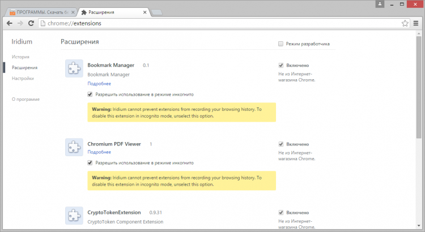This screenshot has height=232, width=425.
Task: Enable the developer mode checkbox
Action: tap(280, 44)
